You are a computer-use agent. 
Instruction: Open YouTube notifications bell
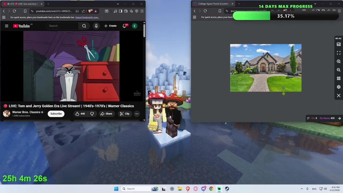click(x=125, y=26)
